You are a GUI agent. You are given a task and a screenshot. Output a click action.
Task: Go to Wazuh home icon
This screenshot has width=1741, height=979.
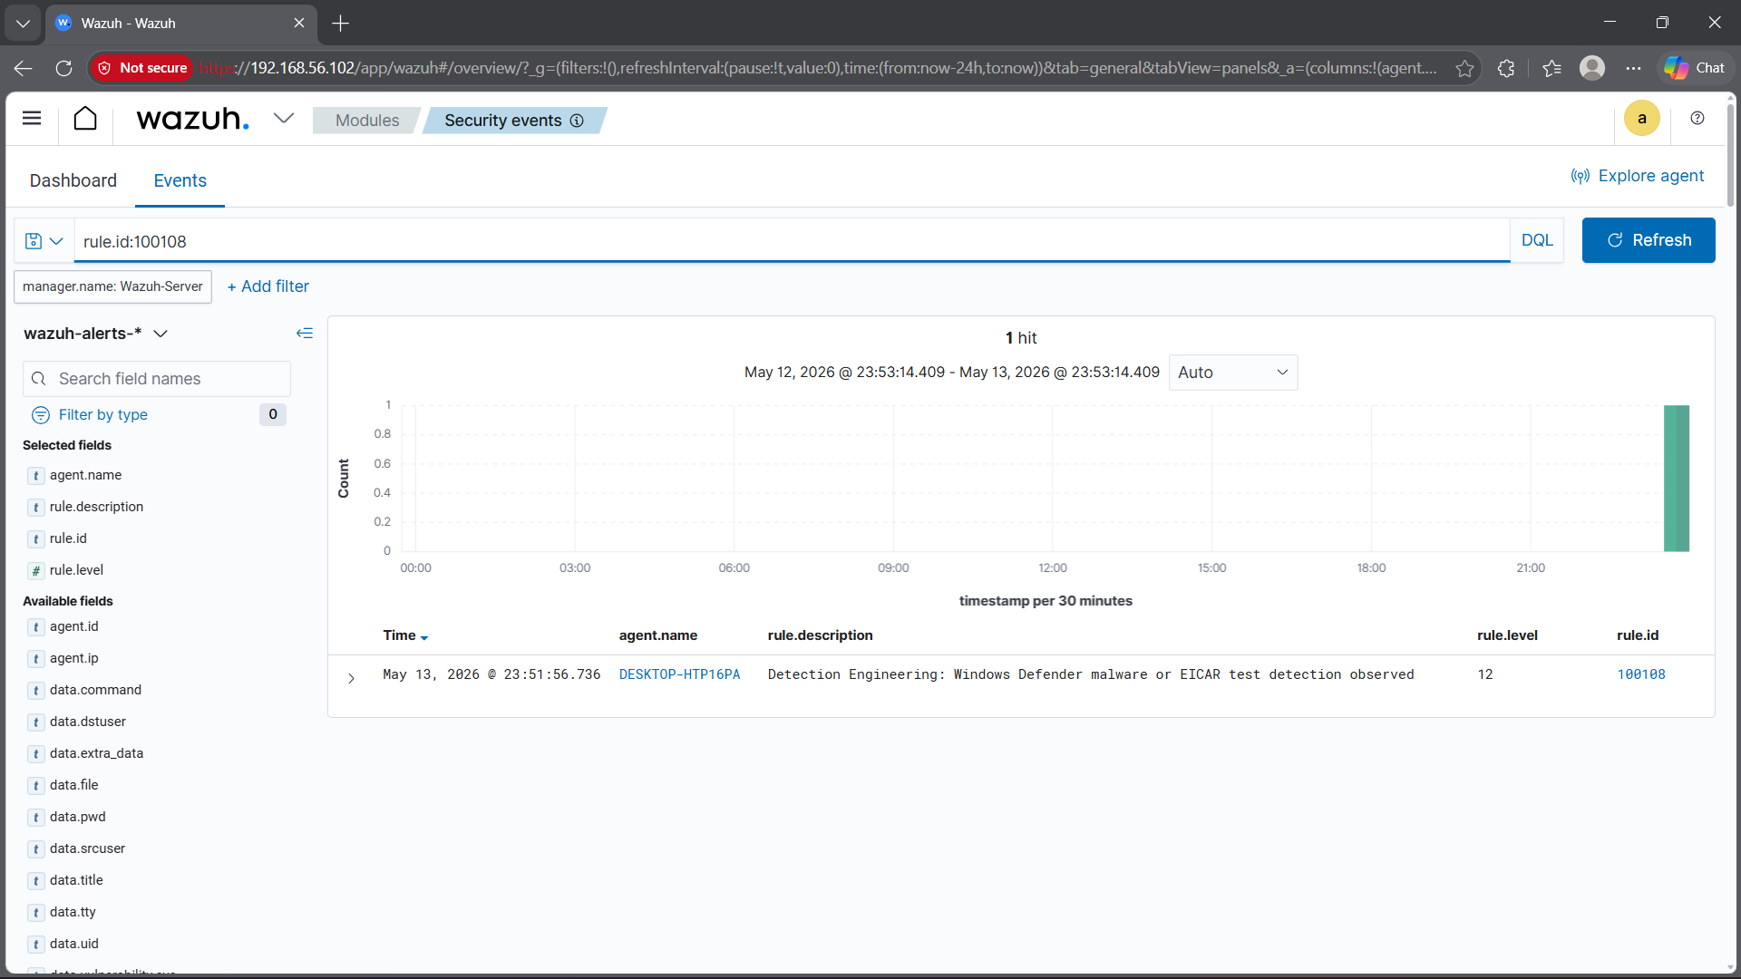[85, 119]
